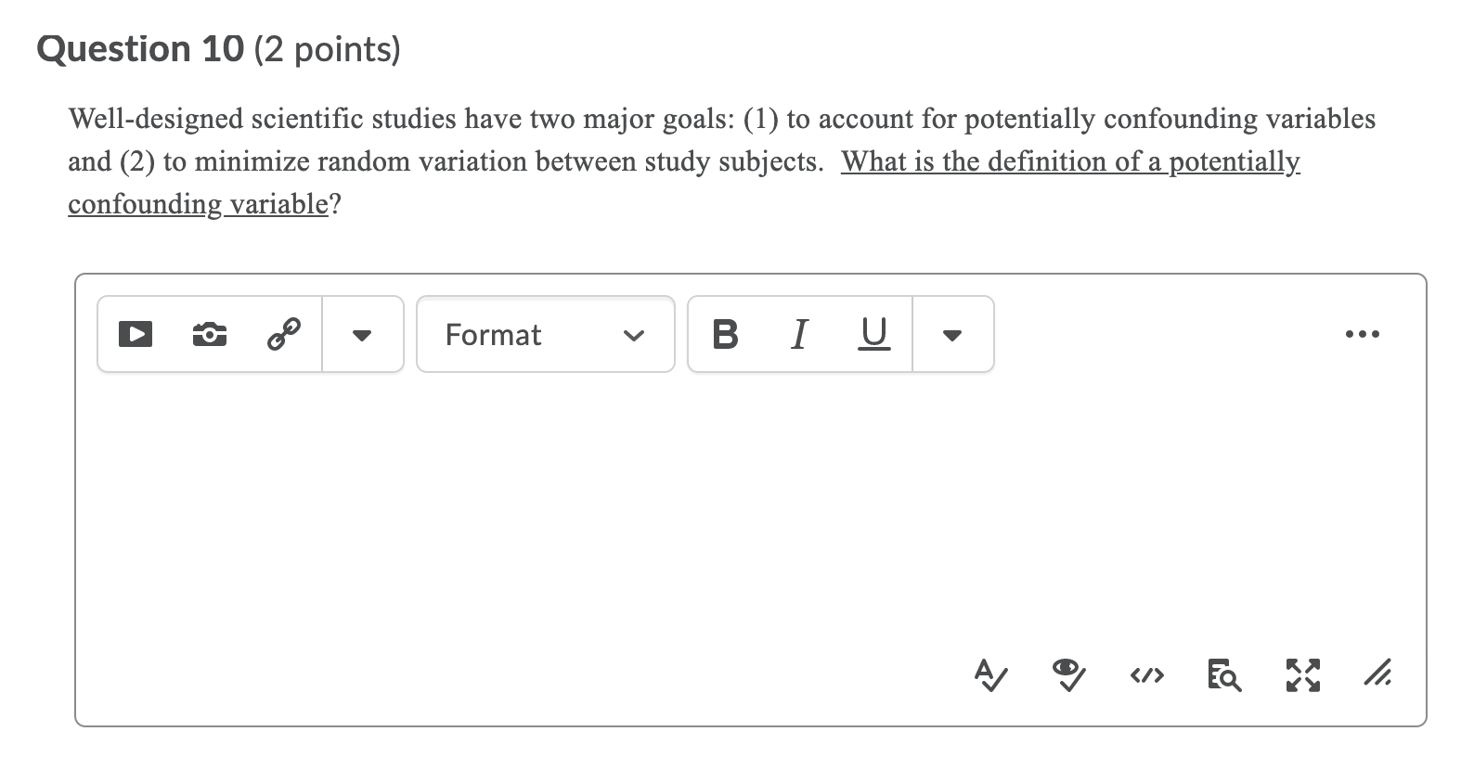Enable italic text styling

799,334
